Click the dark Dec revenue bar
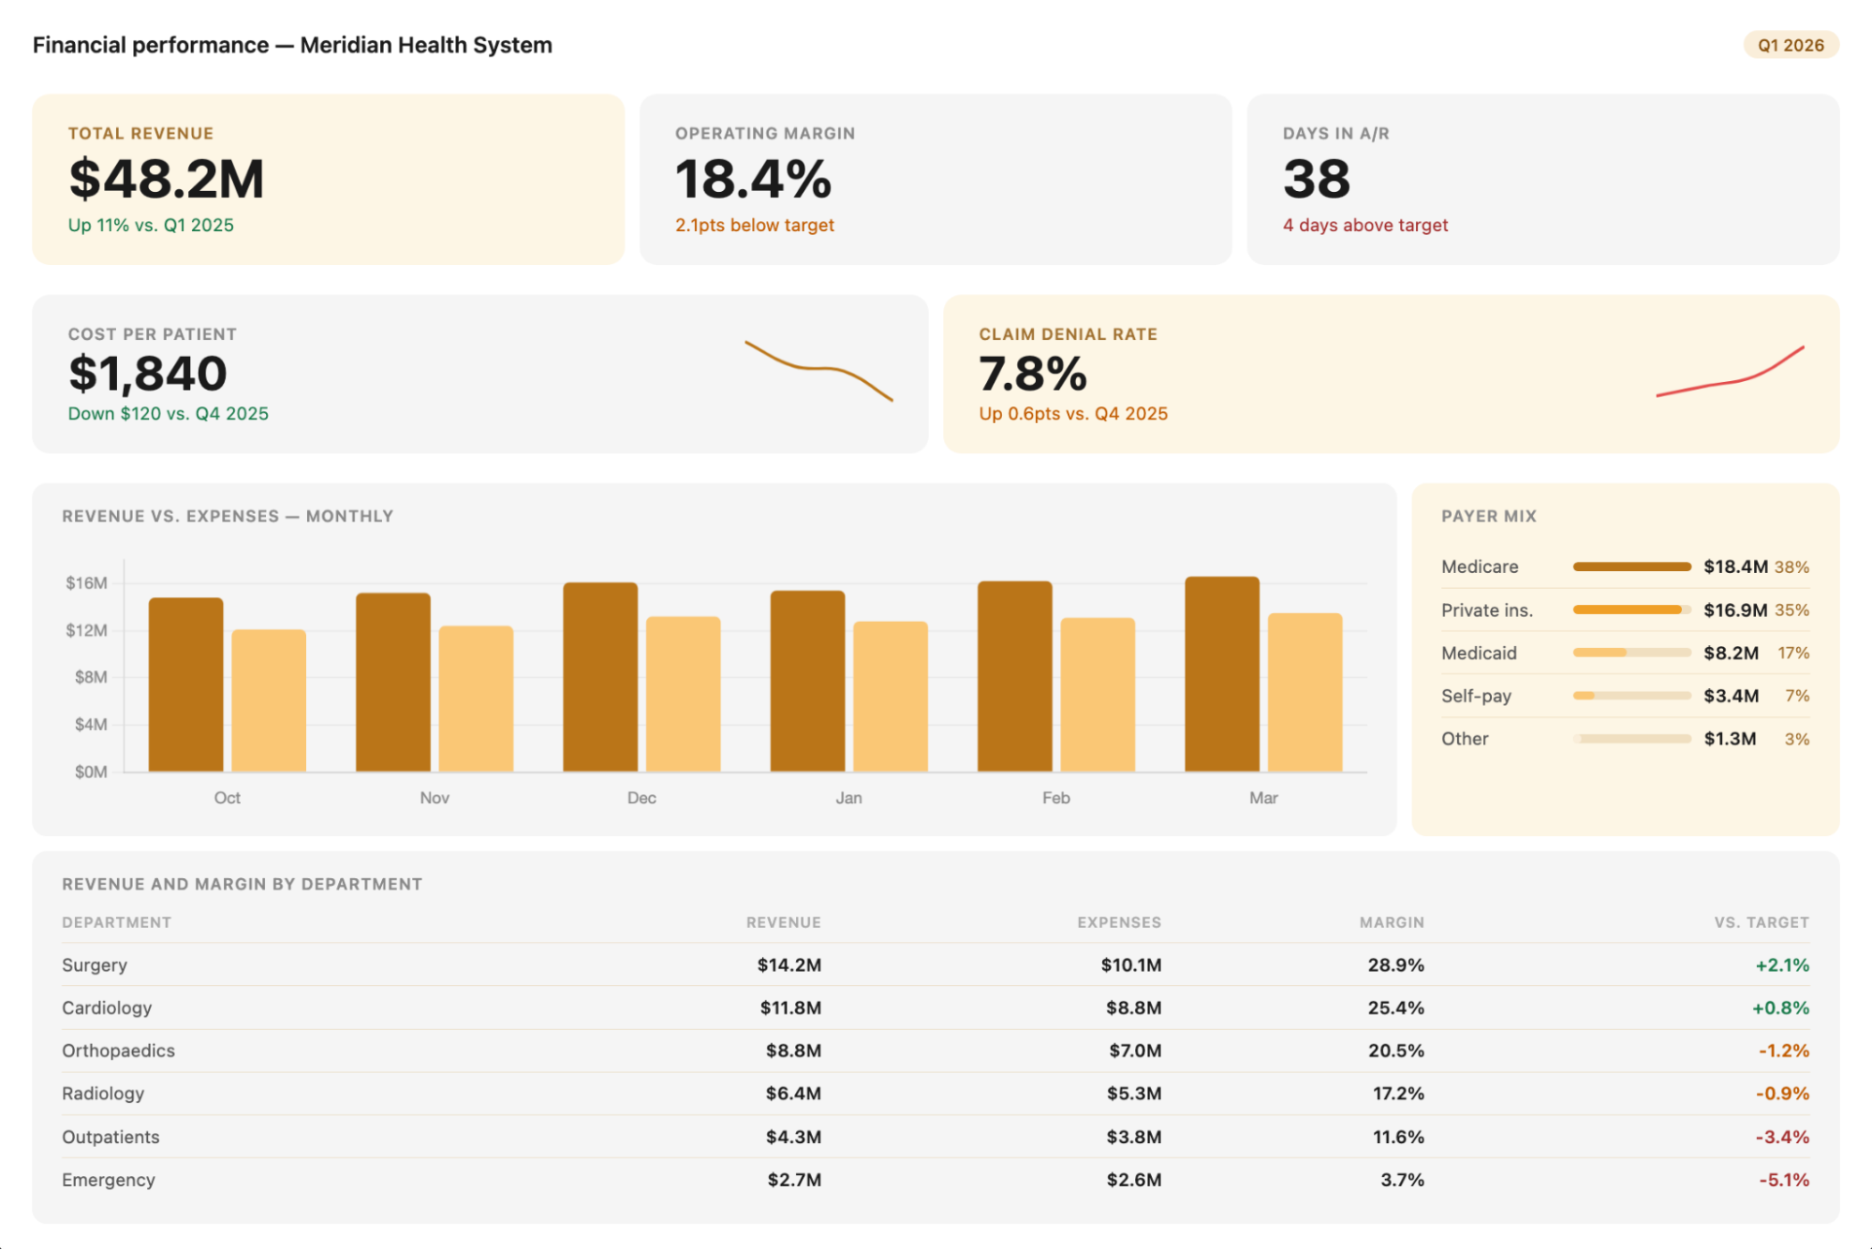This screenshot has height=1250, width=1872. pos(600,677)
